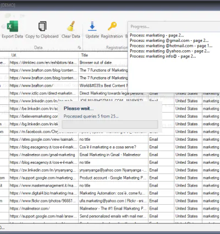
Task: Click the progress bar in Please wait dialog
Action: coord(110,124)
